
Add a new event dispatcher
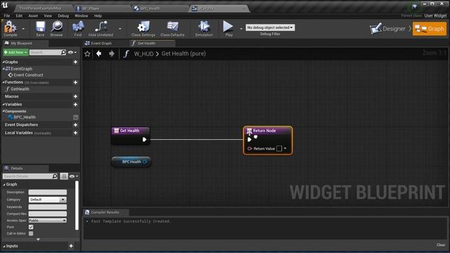[x=75, y=125]
